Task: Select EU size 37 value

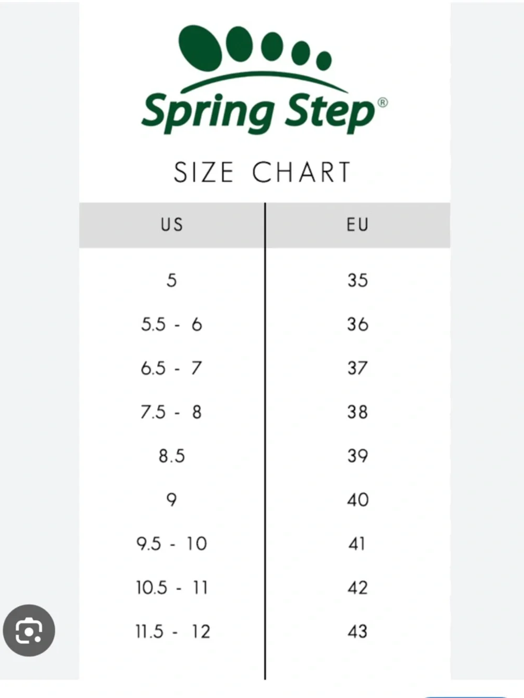Action: tap(357, 369)
